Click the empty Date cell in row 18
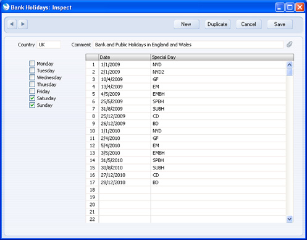Screen dimensions: 307x240 [125, 190]
